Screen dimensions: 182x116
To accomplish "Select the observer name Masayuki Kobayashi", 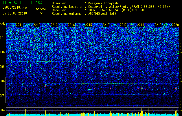I will coord(104,3).
